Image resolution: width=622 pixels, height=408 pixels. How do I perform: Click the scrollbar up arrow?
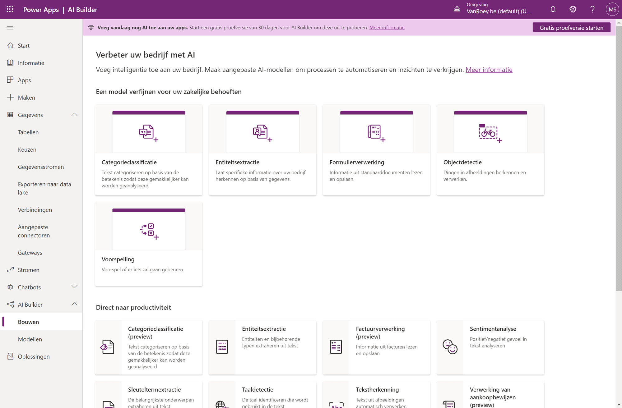pyautogui.click(x=619, y=22)
